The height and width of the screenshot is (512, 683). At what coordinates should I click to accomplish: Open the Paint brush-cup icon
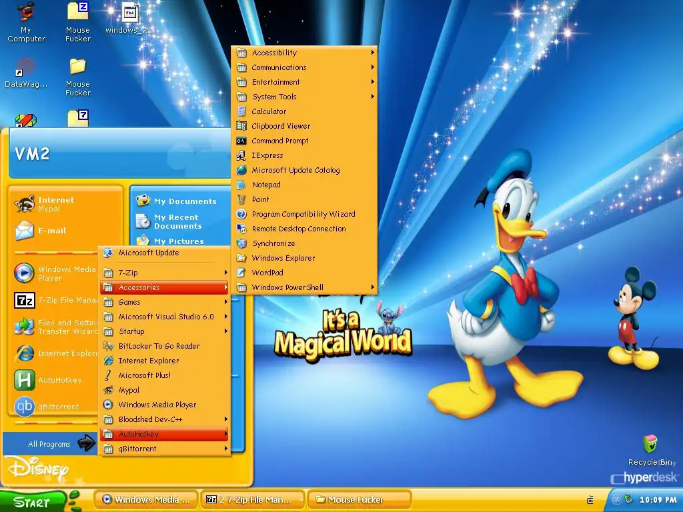point(241,199)
